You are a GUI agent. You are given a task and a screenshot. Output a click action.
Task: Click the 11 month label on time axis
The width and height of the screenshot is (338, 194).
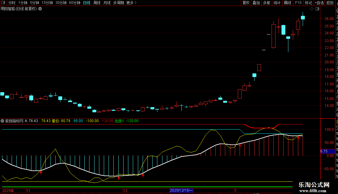tap(28, 190)
